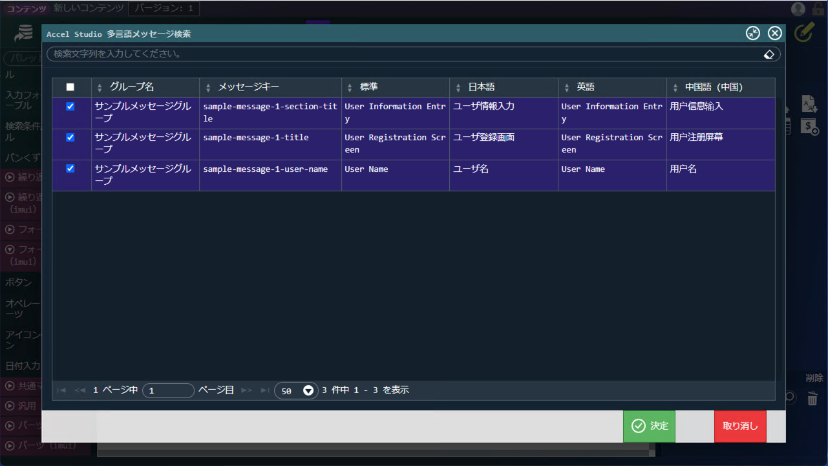Click the バージョン: 1 box
The image size is (828, 466).
pos(164,8)
